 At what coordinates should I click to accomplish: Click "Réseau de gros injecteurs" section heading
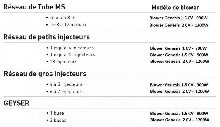pos(45,73)
